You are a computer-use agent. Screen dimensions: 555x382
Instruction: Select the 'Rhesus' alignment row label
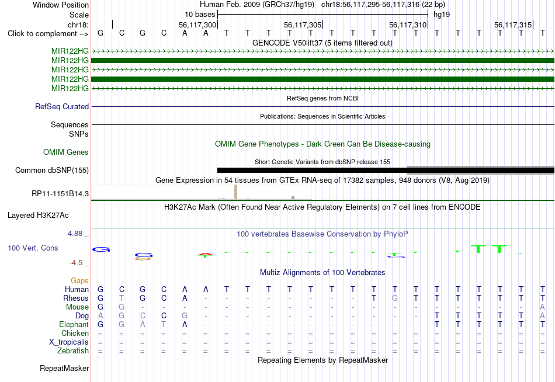tap(76, 298)
